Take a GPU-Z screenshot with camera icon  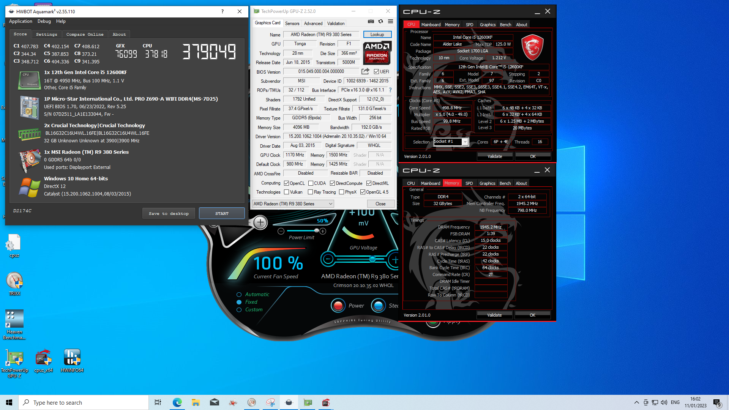click(371, 22)
